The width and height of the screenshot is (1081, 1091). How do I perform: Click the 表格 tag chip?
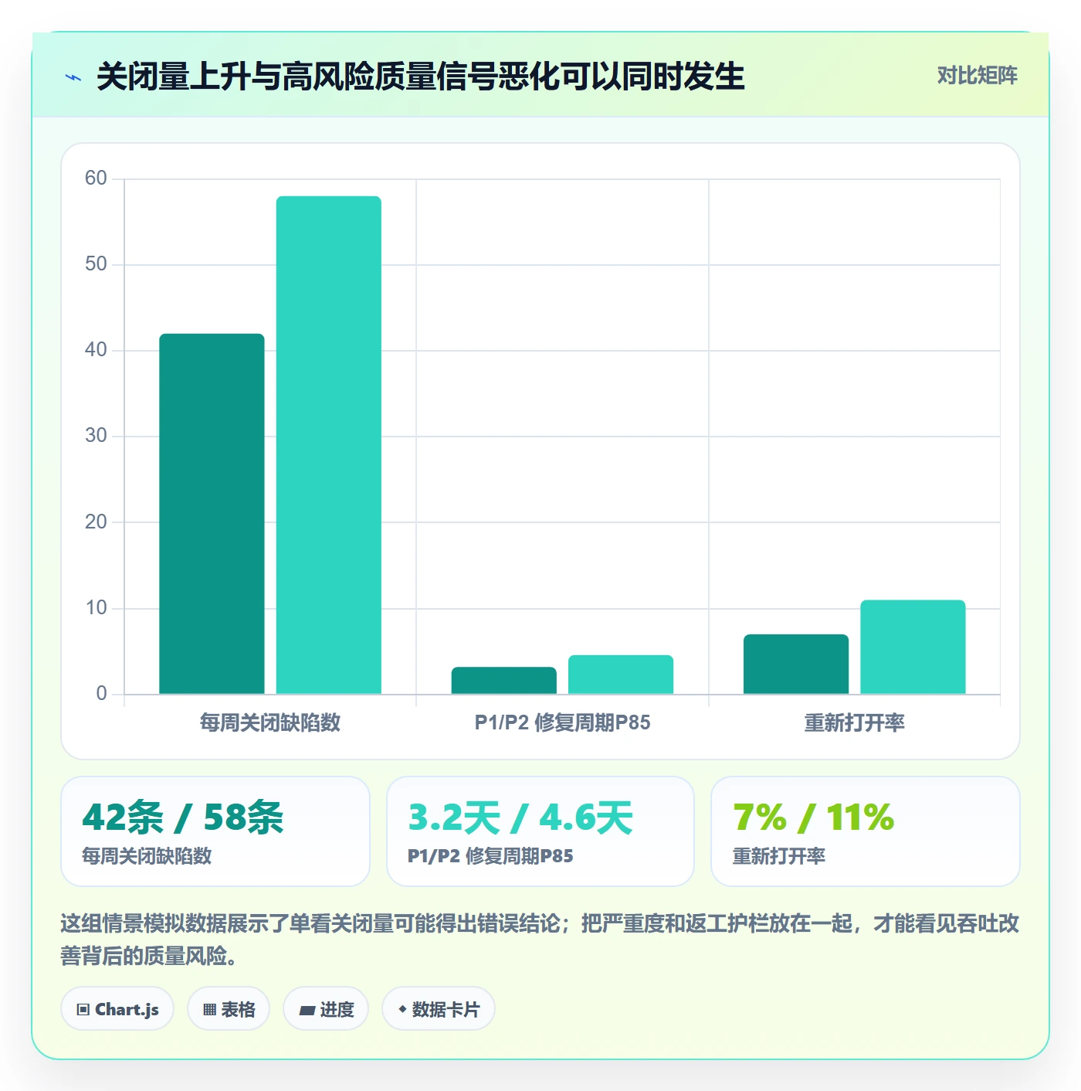click(x=229, y=1009)
